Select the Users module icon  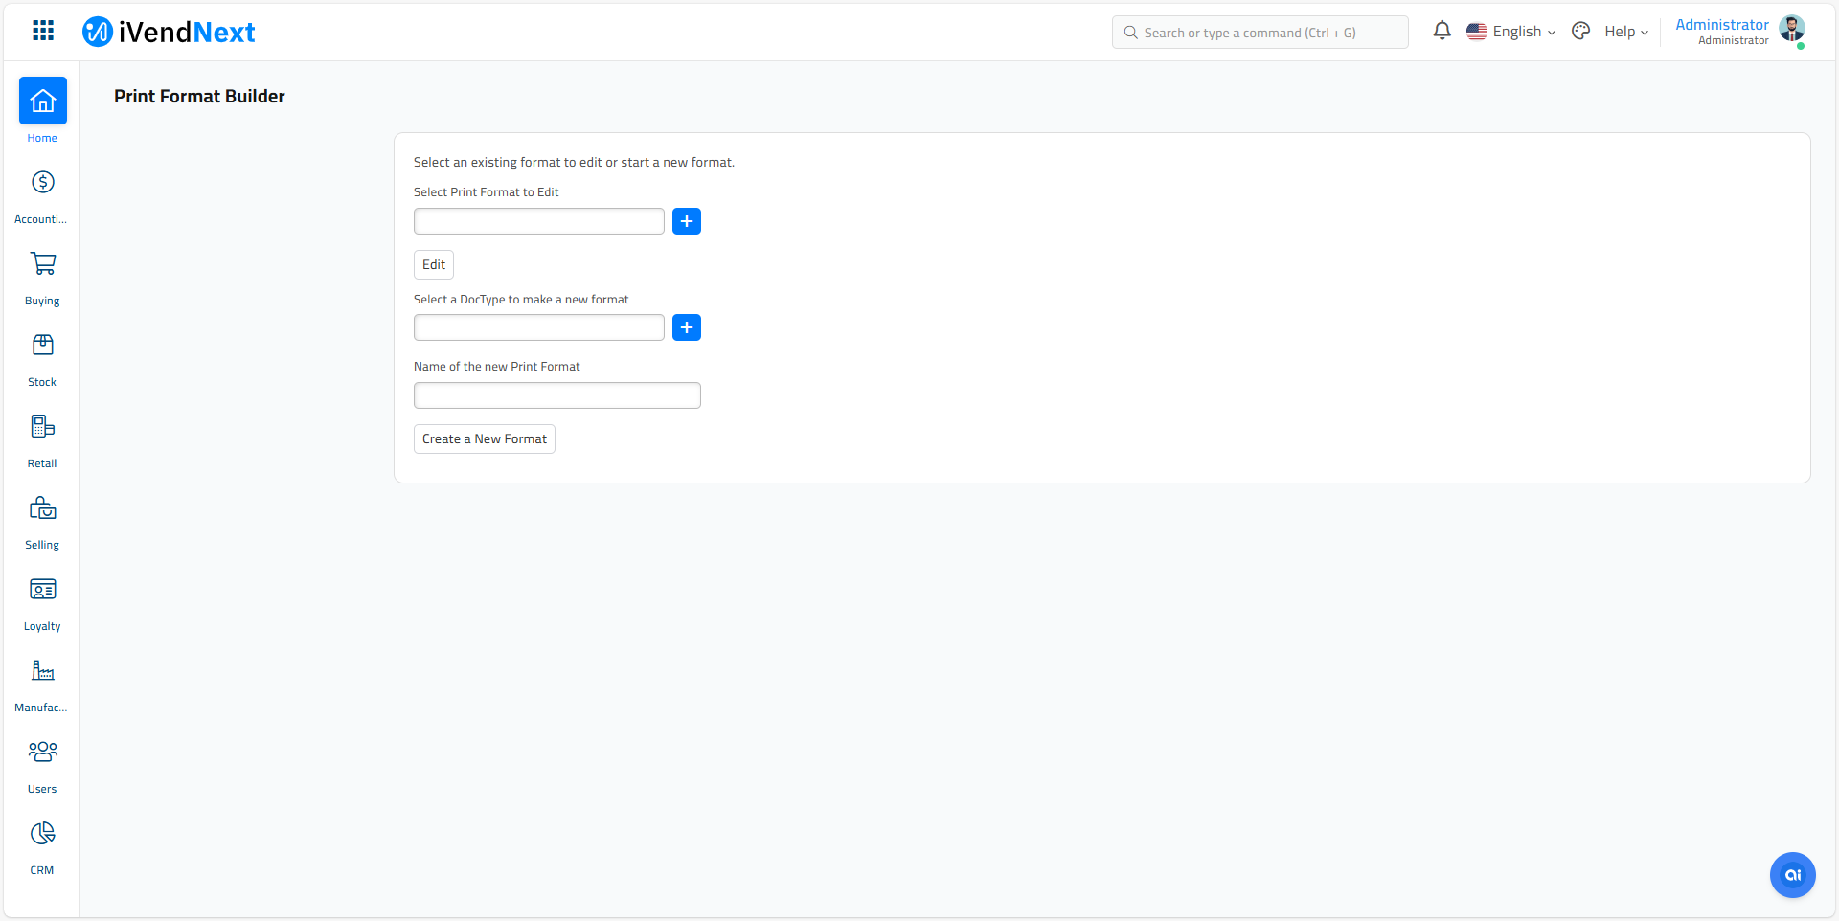point(42,763)
